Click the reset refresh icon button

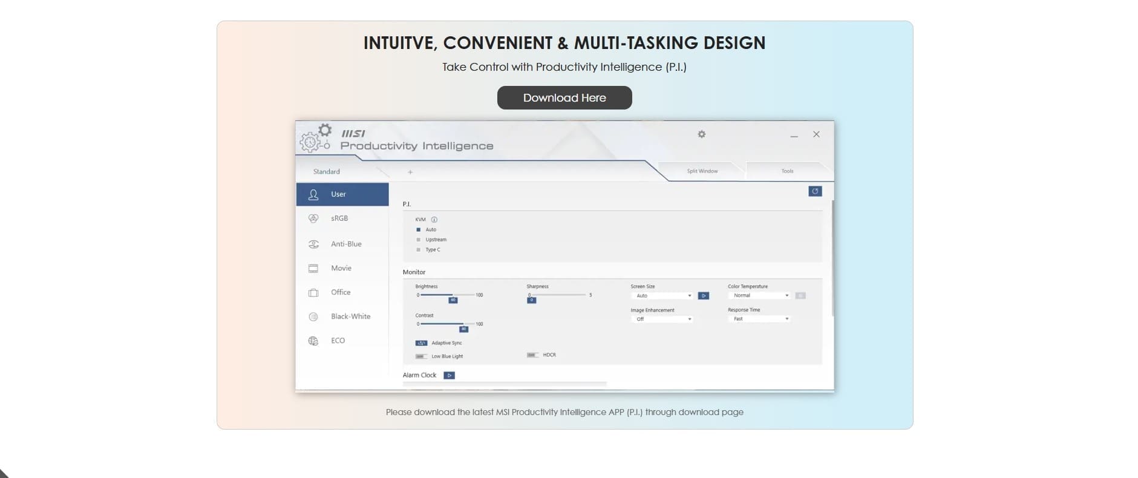(x=815, y=191)
